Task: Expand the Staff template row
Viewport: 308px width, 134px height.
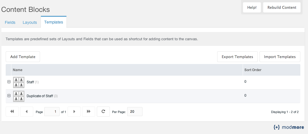Action: [9, 82]
